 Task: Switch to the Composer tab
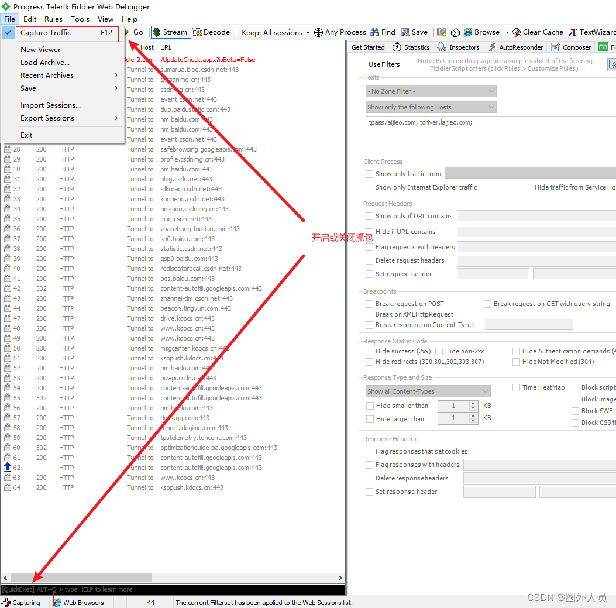click(571, 47)
